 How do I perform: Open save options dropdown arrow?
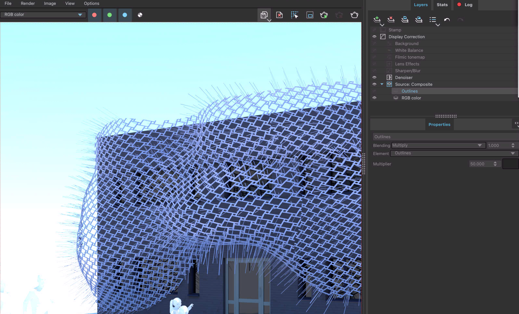click(269, 20)
